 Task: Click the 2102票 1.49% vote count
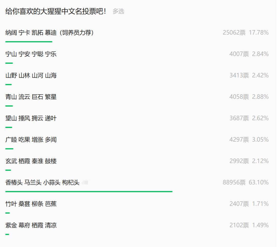click(x=239, y=225)
